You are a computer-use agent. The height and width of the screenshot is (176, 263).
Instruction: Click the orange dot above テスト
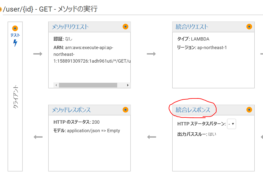15,28
